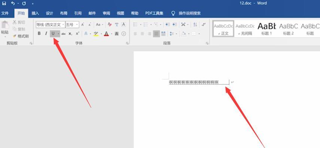
Task: Click the 复制 copy button
Action: (19, 29)
